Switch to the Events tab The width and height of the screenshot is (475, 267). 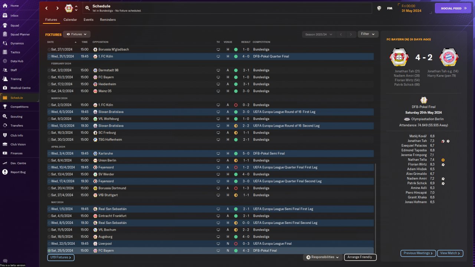click(x=88, y=20)
